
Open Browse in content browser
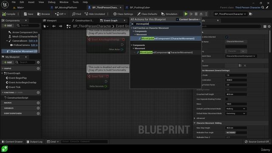[x=43, y=14]
